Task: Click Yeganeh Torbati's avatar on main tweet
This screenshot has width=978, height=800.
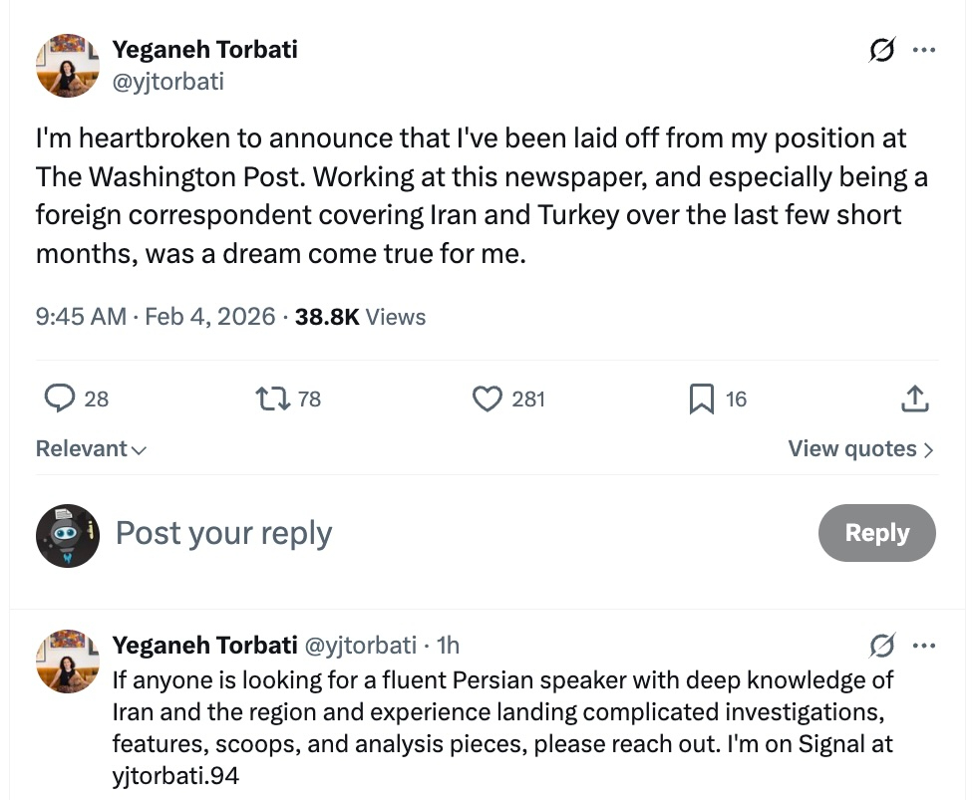Action: [68, 66]
